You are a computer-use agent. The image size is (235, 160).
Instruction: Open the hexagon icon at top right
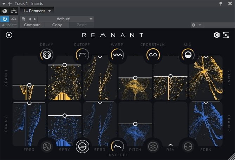coord(217,35)
